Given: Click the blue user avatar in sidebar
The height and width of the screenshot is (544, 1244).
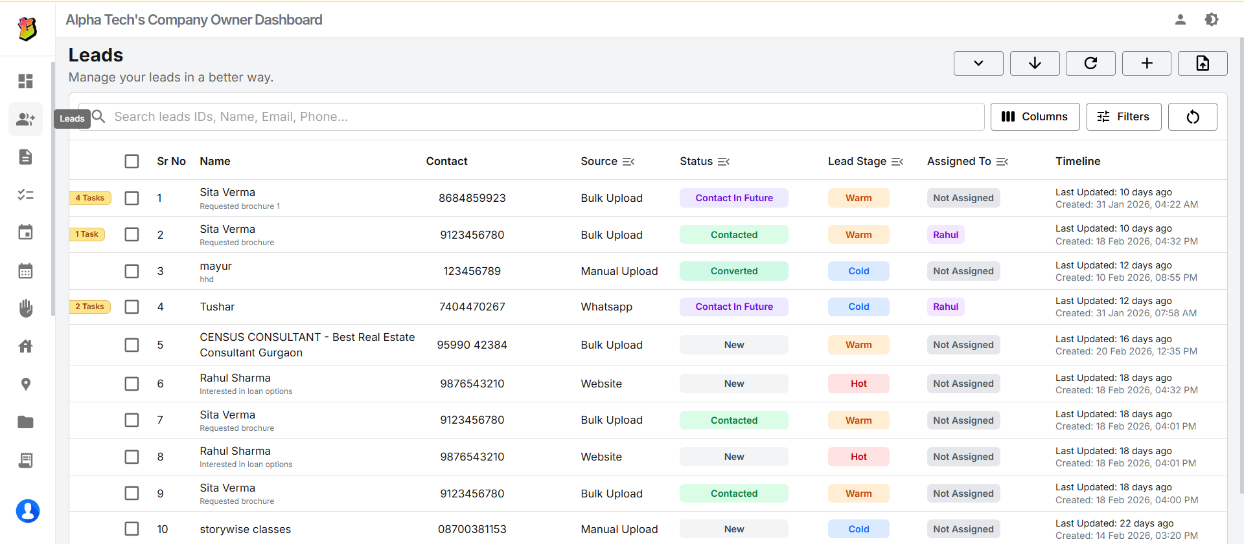Looking at the screenshot, I should click(x=28, y=511).
